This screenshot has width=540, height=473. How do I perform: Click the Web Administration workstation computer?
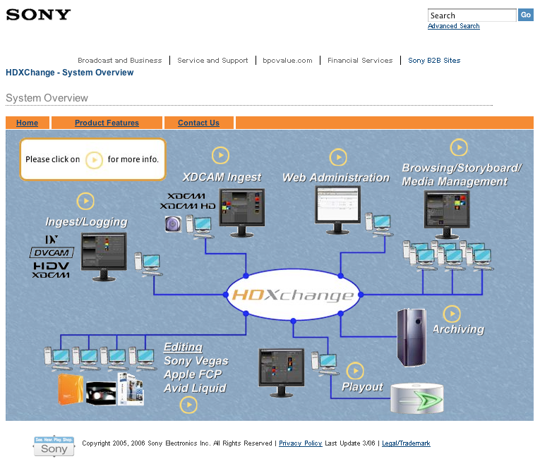[x=379, y=225]
